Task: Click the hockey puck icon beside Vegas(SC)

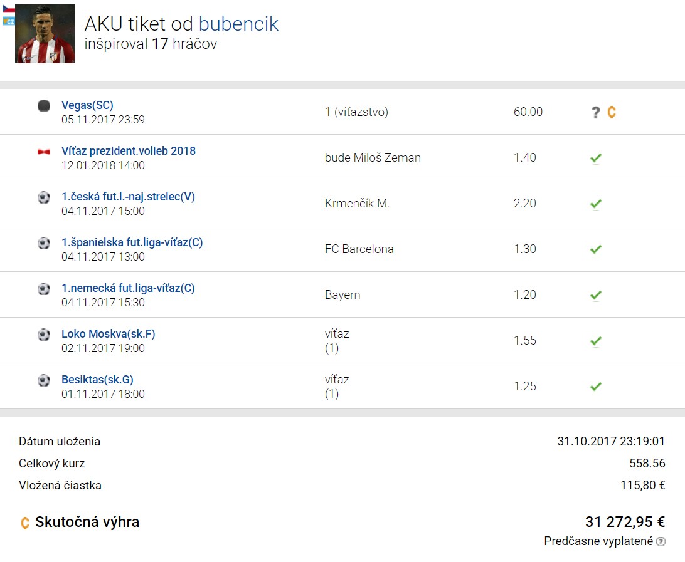Action: [x=44, y=106]
